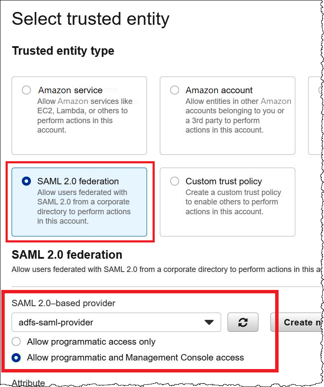
Task: Click the Custom trust policy card description
Action: pyautogui.click(x=233, y=202)
